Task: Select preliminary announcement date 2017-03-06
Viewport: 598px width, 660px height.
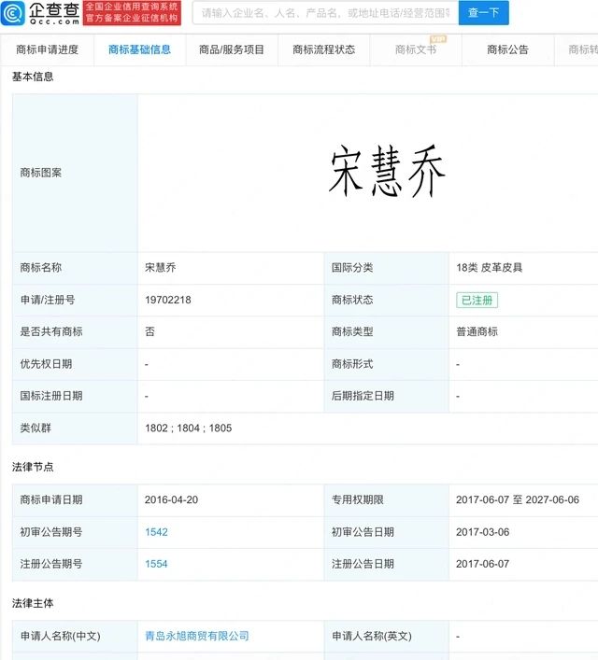Action: click(482, 532)
